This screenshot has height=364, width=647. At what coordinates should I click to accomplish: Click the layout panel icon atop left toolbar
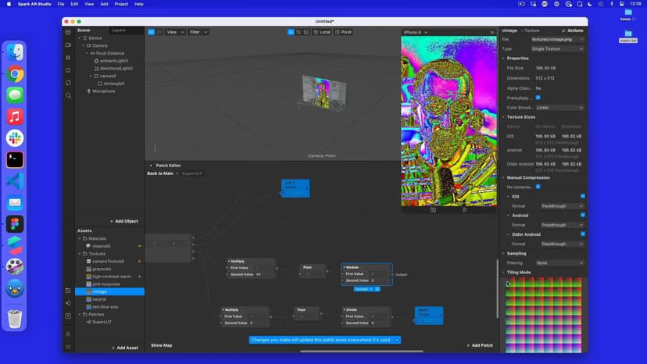[x=68, y=32]
